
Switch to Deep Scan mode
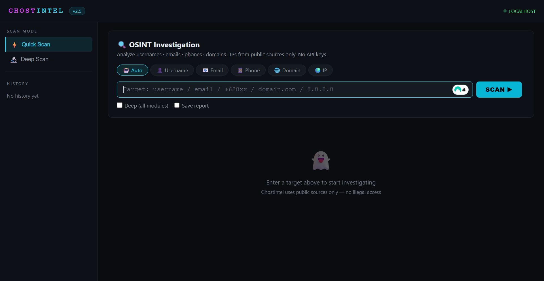[35, 59]
